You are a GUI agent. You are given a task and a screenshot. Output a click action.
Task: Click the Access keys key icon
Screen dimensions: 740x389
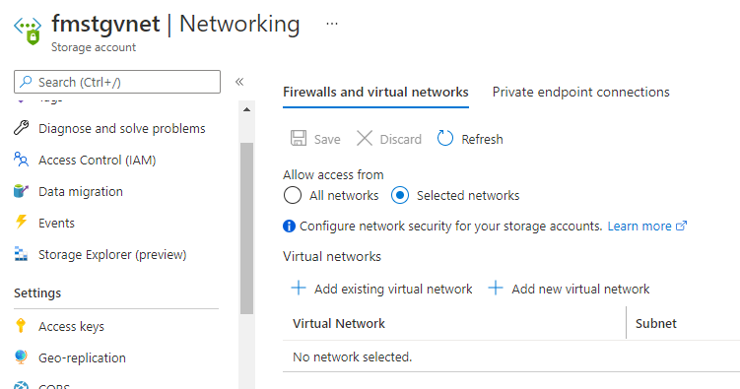coord(21,326)
